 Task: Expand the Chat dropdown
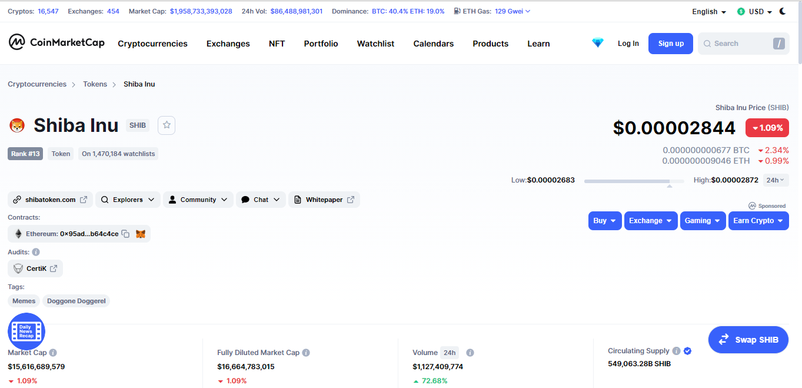(261, 200)
